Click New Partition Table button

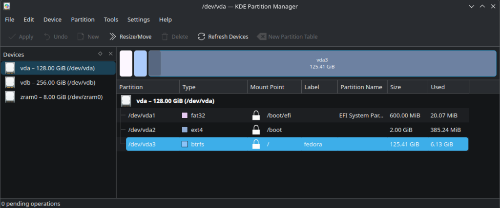pos(287,37)
